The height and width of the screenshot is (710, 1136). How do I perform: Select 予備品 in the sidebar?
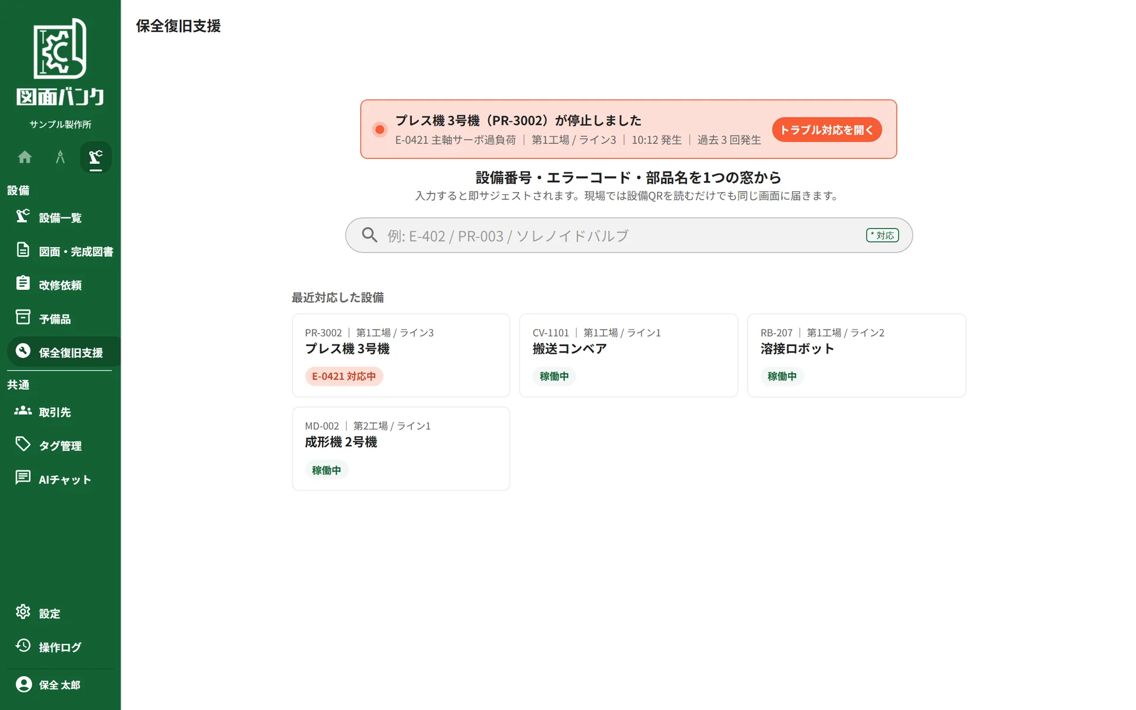pyautogui.click(x=60, y=319)
